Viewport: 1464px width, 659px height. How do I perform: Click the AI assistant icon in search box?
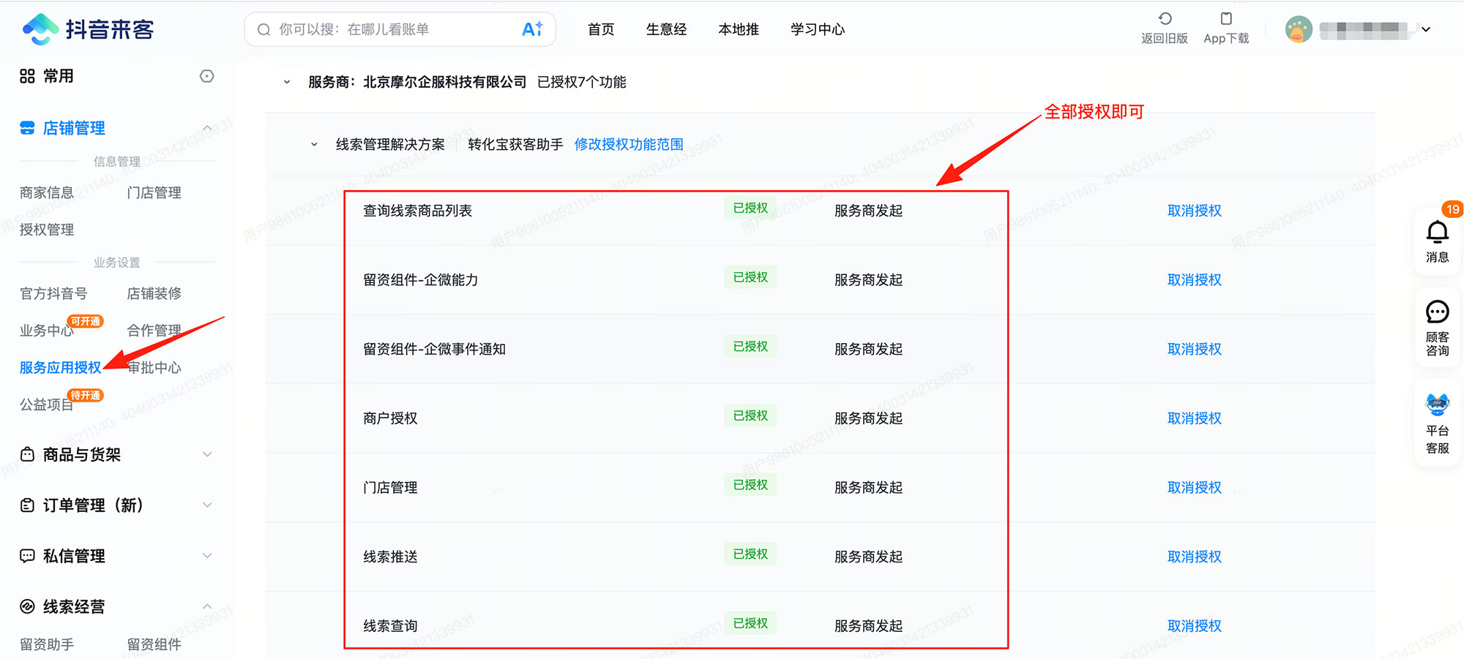532,29
